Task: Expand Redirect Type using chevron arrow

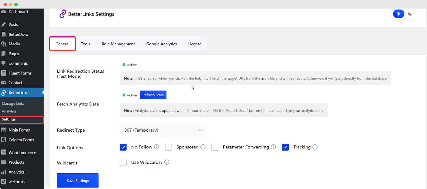Action: (x=200, y=130)
